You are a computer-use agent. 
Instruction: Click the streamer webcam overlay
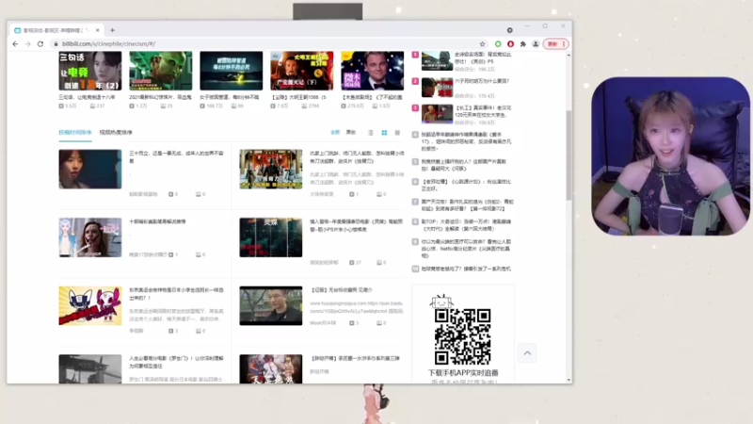(x=670, y=156)
